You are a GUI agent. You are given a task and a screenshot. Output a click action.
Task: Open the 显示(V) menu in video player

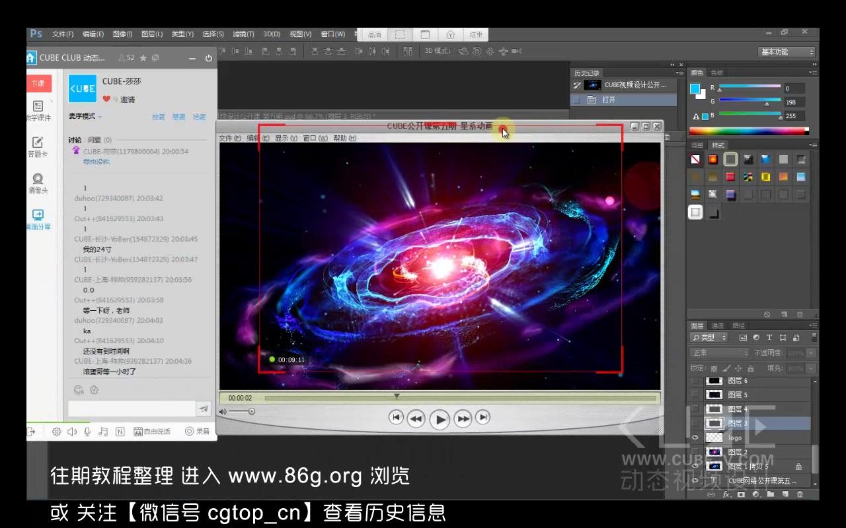click(286, 139)
